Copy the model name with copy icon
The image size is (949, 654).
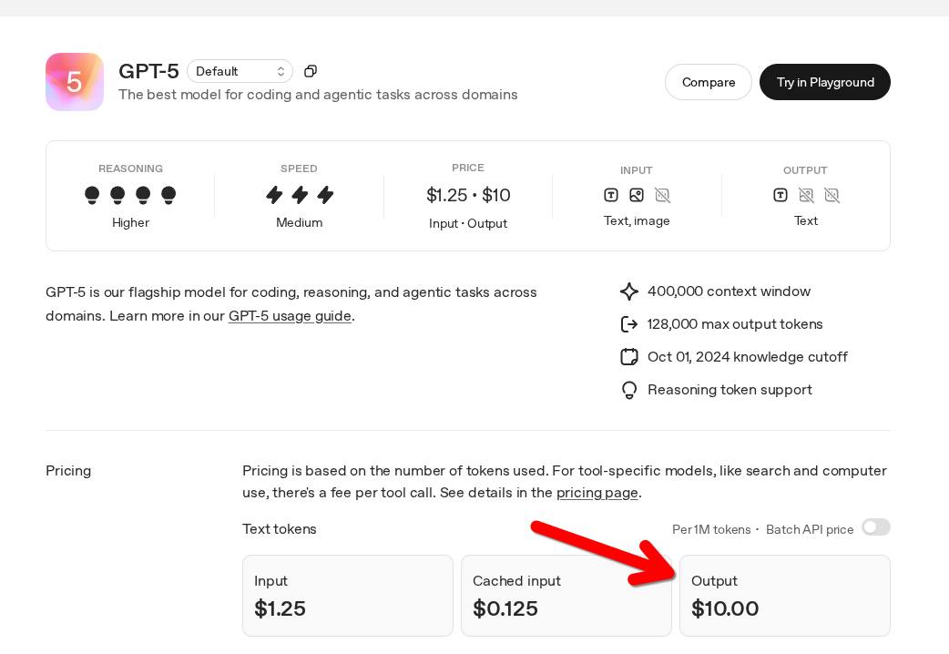click(x=311, y=71)
